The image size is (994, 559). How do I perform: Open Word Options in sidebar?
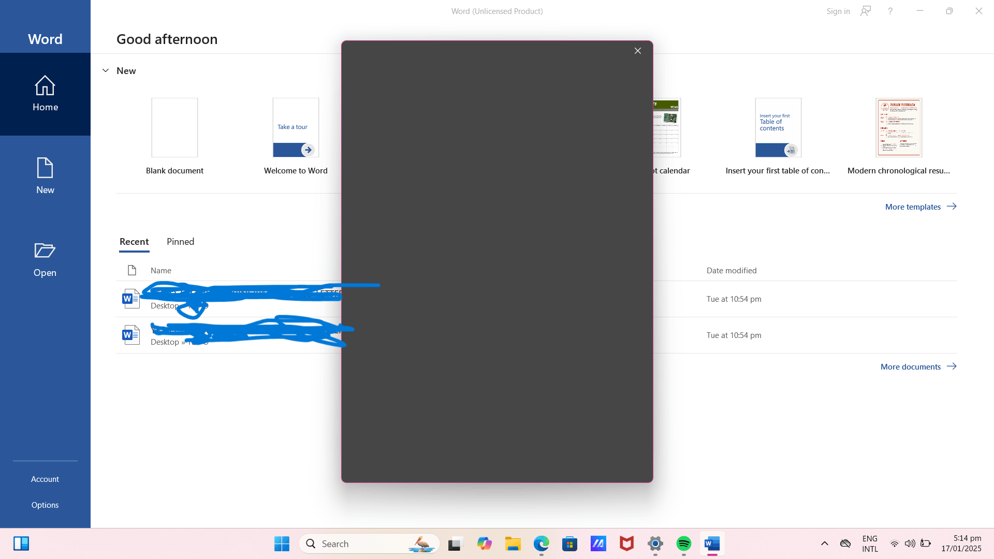[45, 505]
